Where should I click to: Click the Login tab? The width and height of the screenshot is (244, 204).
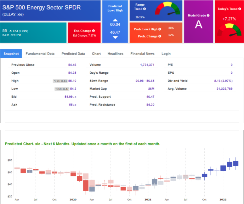pyautogui.click(x=166, y=54)
